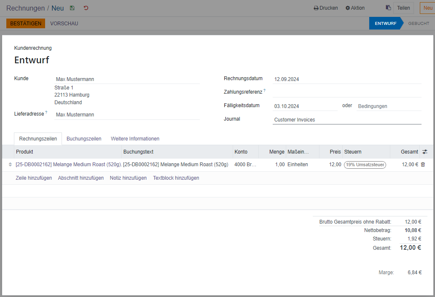Click the help icon next to Lieferadresse
The height and width of the screenshot is (297, 435).
46,112
